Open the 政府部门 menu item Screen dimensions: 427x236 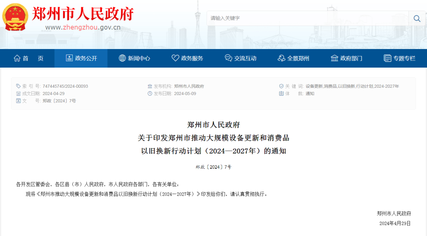click(346, 58)
